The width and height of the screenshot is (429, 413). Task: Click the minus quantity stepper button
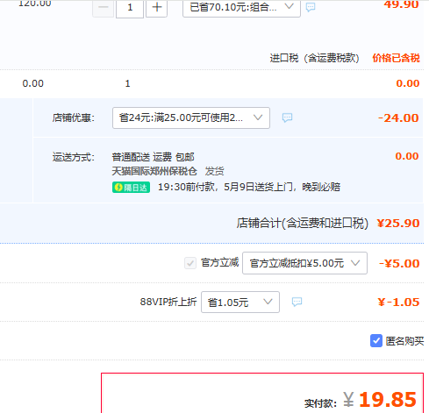(104, 8)
